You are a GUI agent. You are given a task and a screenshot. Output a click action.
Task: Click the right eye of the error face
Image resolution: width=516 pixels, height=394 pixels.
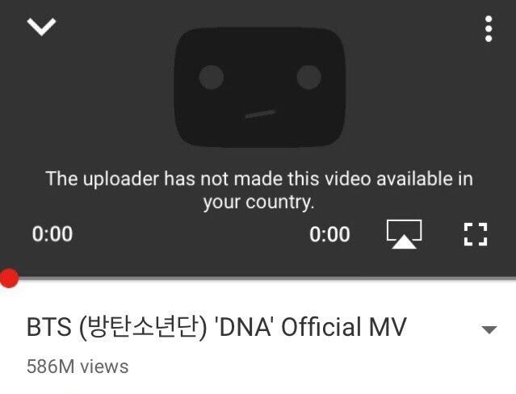(x=308, y=78)
